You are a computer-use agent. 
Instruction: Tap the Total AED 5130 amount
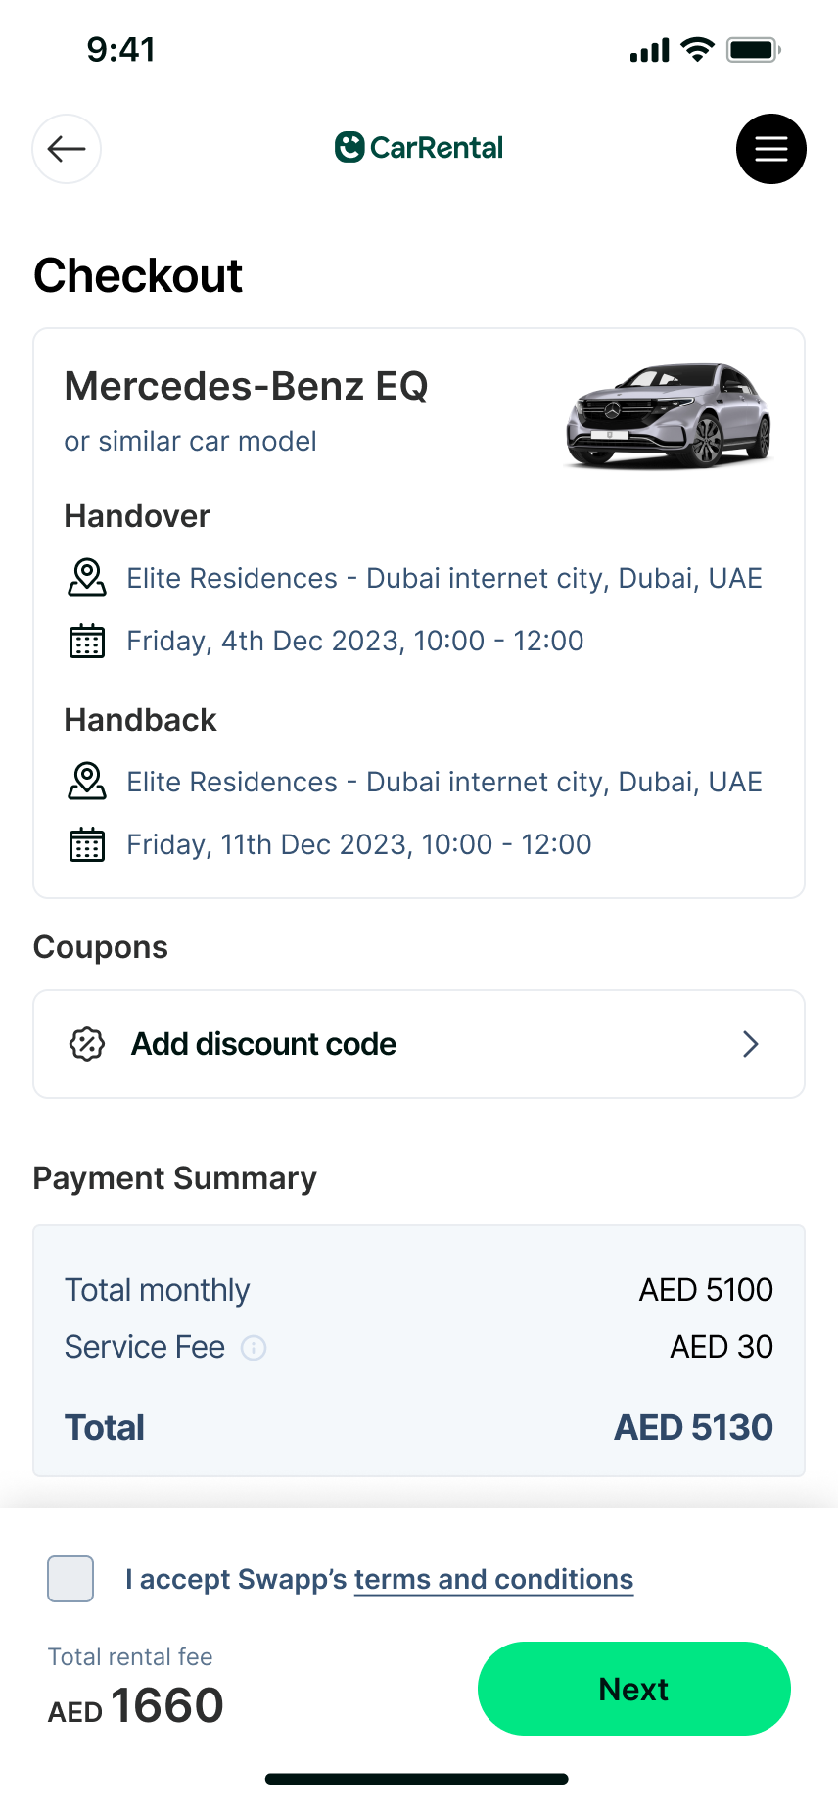click(x=693, y=1427)
